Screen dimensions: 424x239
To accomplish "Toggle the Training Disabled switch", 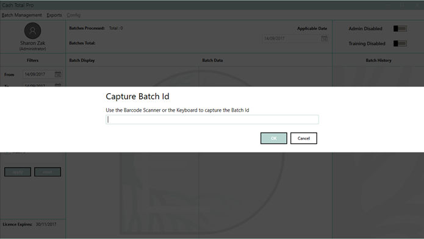I will [400, 43].
